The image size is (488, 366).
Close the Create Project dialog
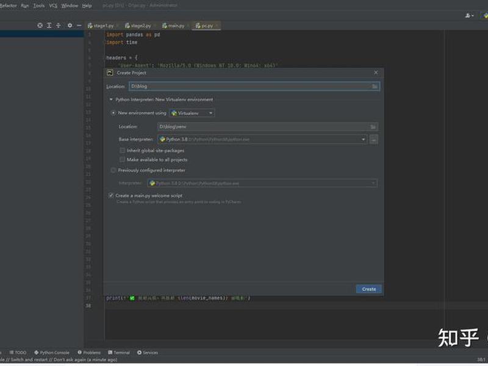[x=376, y=73]
